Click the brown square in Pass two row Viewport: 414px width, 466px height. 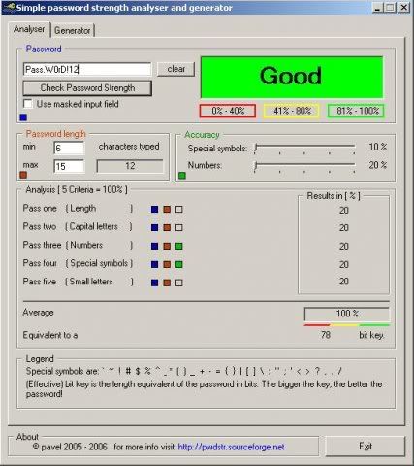(x=167, y=228)
